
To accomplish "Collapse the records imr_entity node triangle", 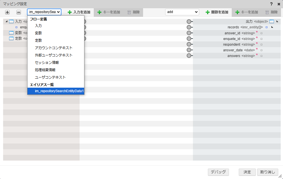I will click(x=272, y=27).
